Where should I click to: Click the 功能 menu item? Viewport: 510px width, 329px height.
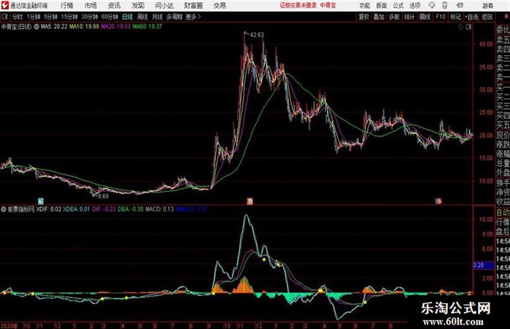(365, 5)
